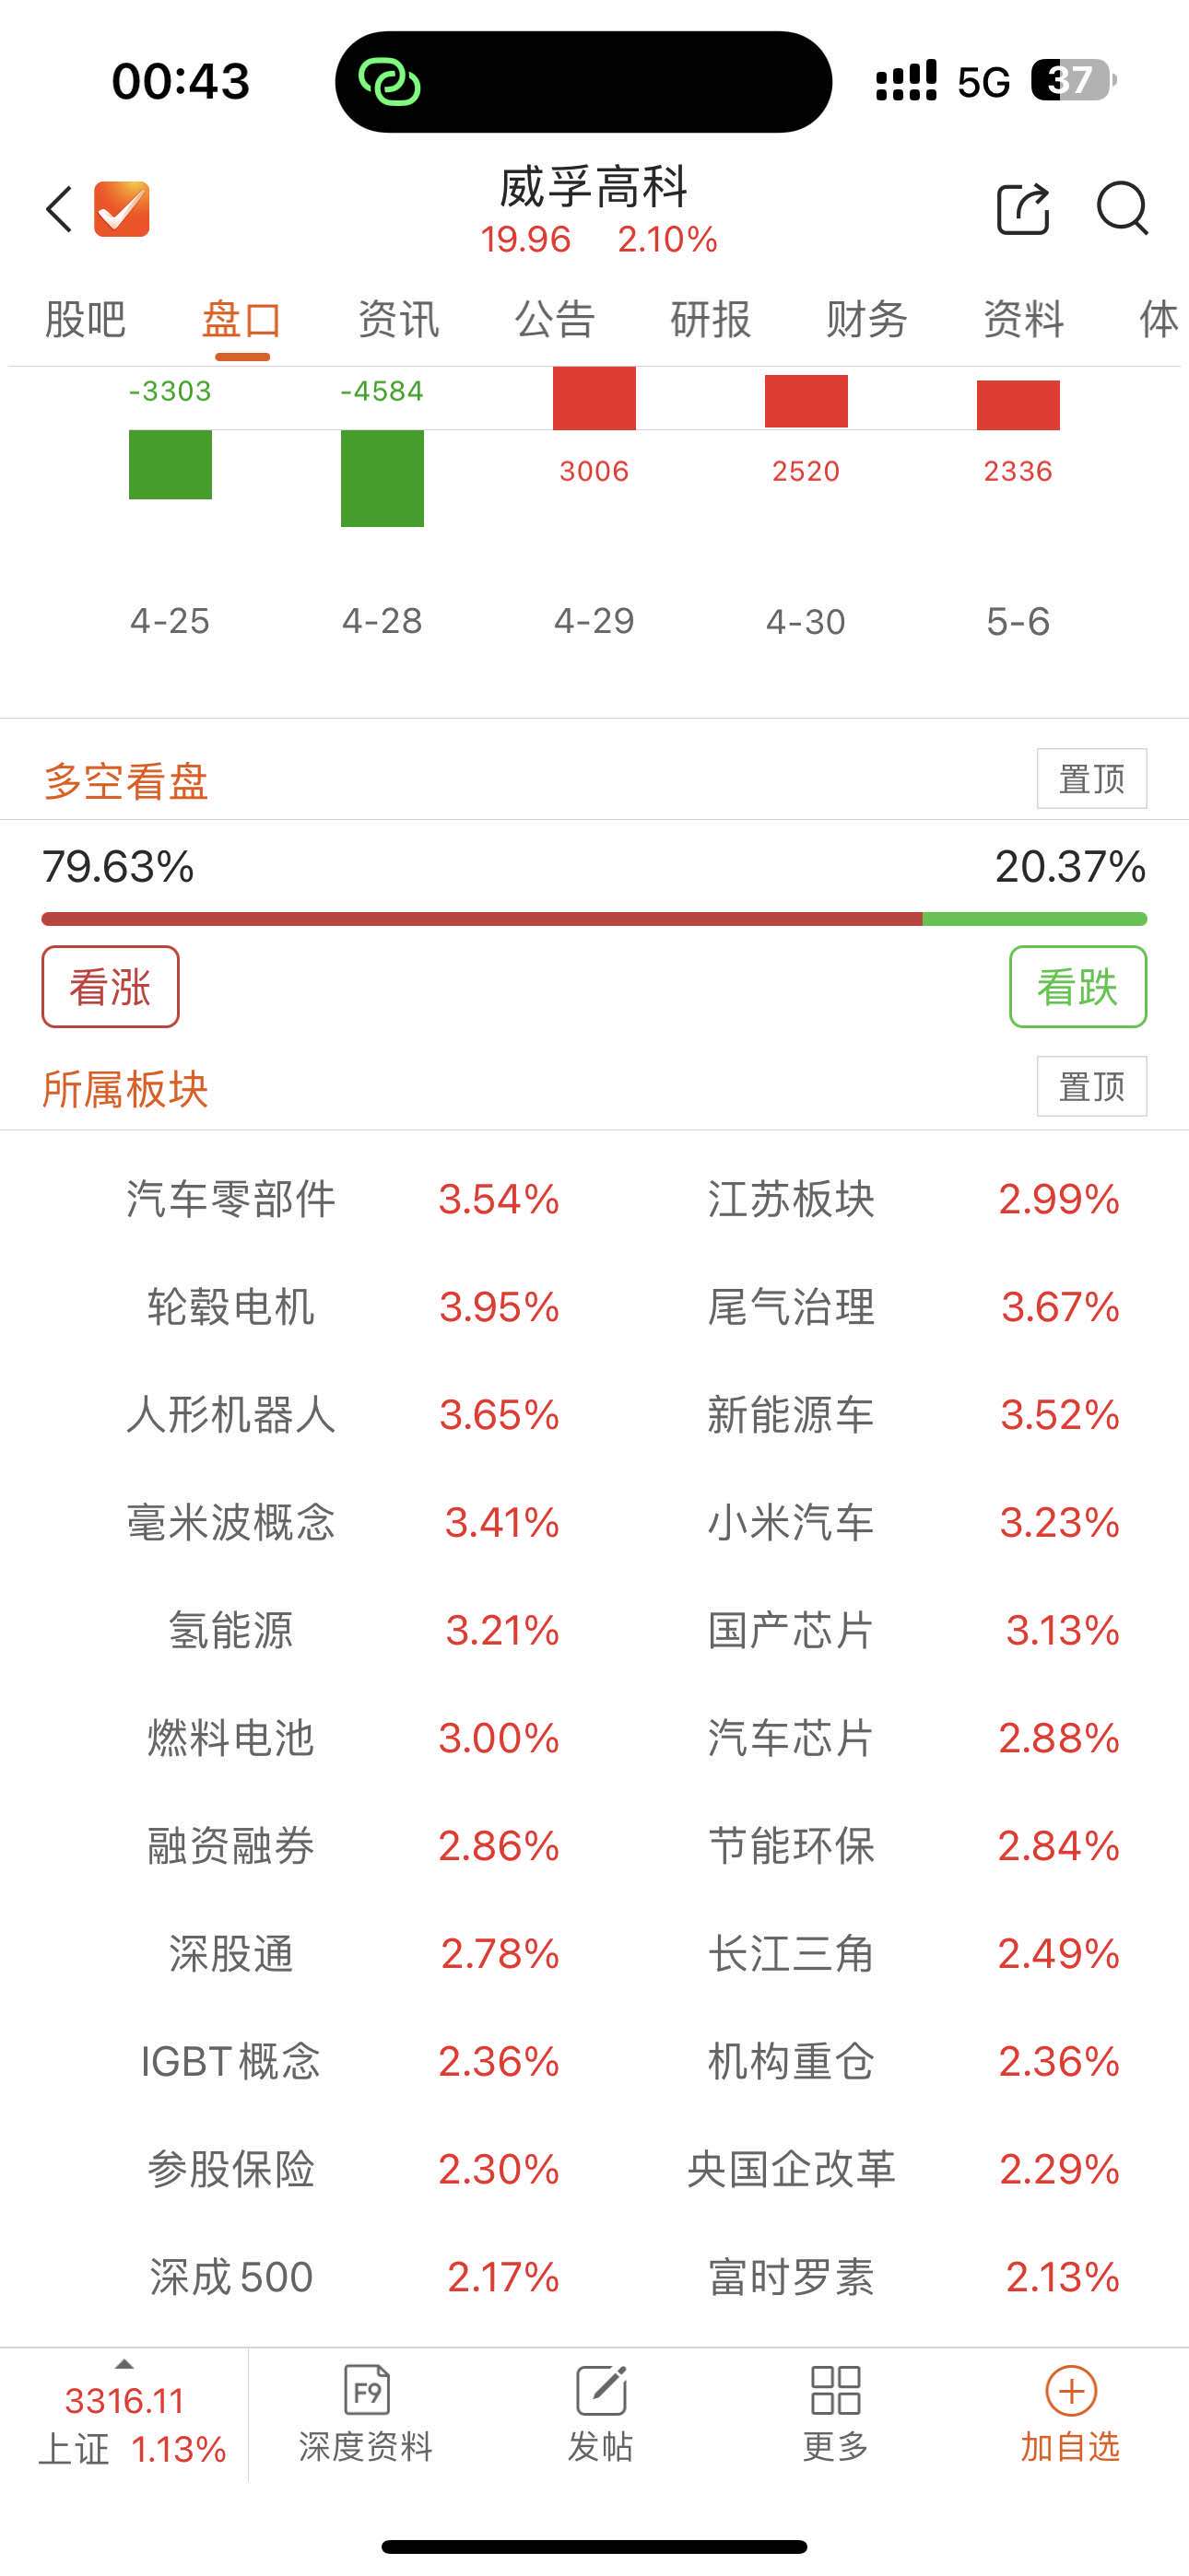
Task: Open 小米汽车 sector link
Action: coord(791,1522)
